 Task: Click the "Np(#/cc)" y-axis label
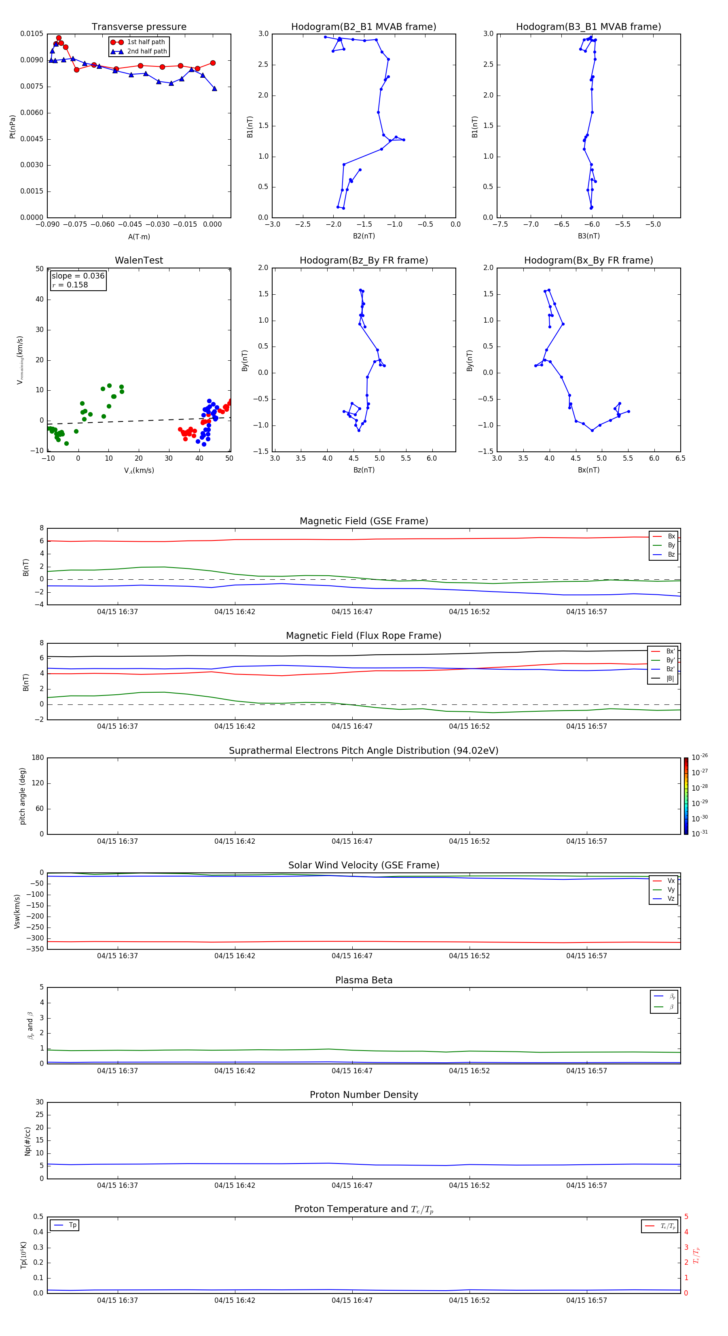pyautogui.click(x=28, y=1141)
